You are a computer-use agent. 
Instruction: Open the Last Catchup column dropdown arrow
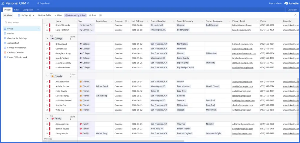(147, 21)
